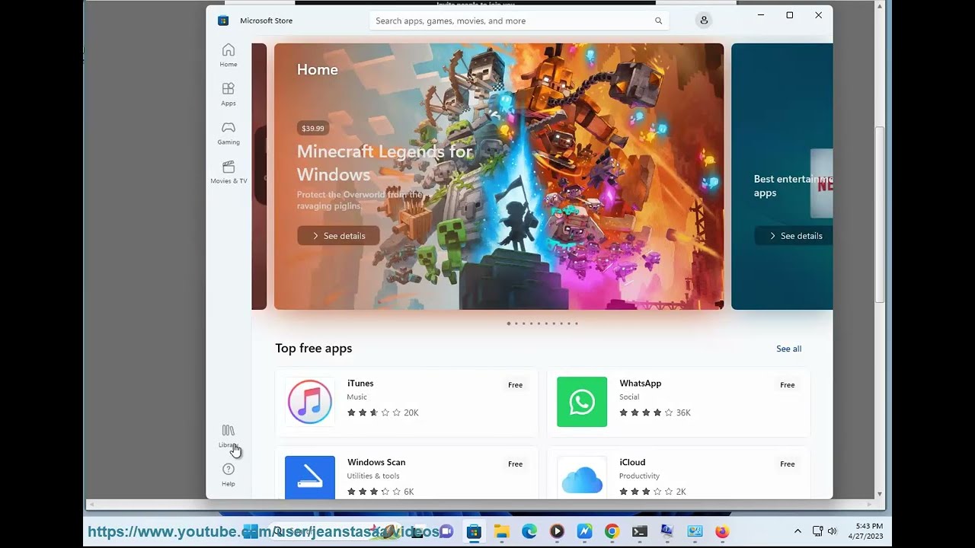Click See all for Top free apps

pyautogui.click(x=788, y=349)
